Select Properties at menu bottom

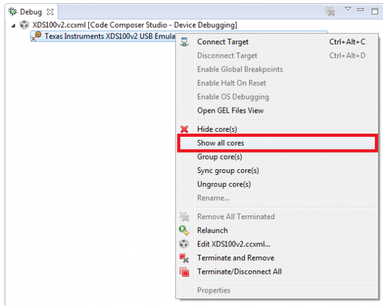tap(278, 290)
